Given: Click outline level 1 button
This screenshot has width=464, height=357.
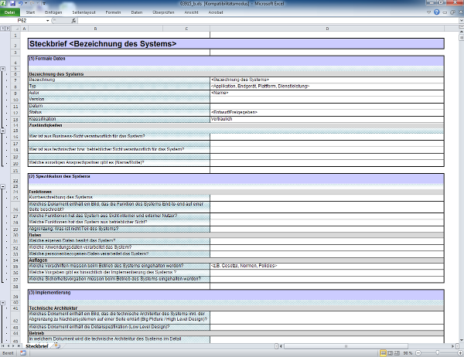Looking at the screenshot, I should [x=4, y=29].
